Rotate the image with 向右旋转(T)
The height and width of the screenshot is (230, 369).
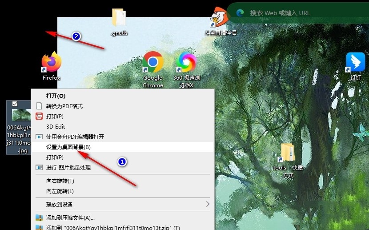click(x=60, y=181)
